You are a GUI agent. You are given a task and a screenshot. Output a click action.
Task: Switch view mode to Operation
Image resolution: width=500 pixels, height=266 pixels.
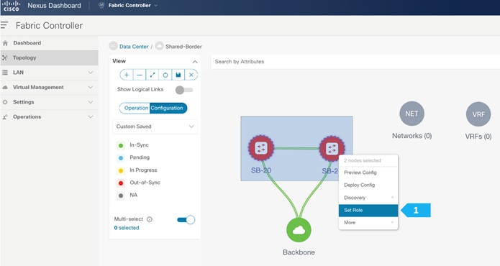click(x=135, y=108)
